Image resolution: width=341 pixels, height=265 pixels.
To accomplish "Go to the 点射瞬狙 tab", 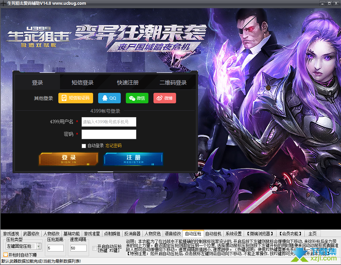I will coord(112,234).
